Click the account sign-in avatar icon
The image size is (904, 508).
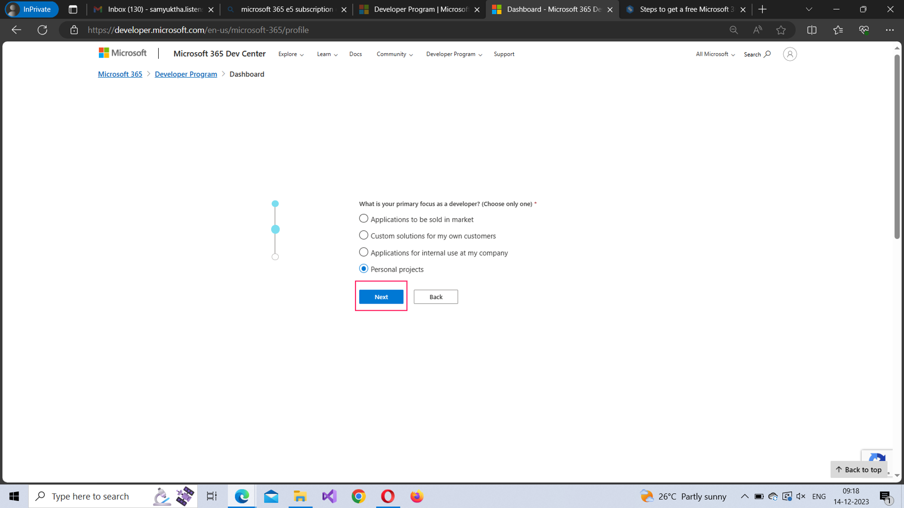(x=789, y=54)
